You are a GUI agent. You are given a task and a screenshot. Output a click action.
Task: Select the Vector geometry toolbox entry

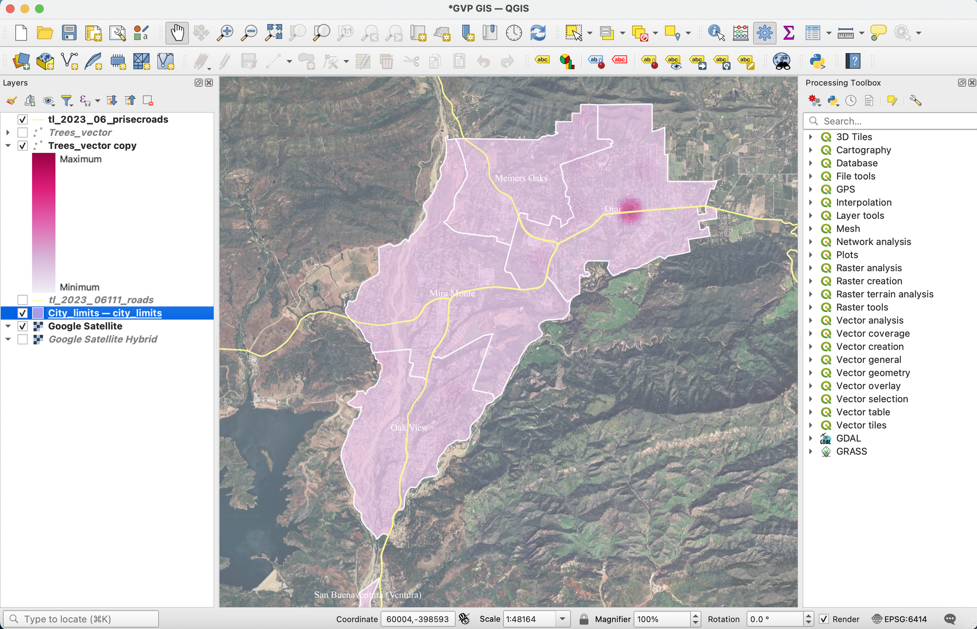(873, 373)
